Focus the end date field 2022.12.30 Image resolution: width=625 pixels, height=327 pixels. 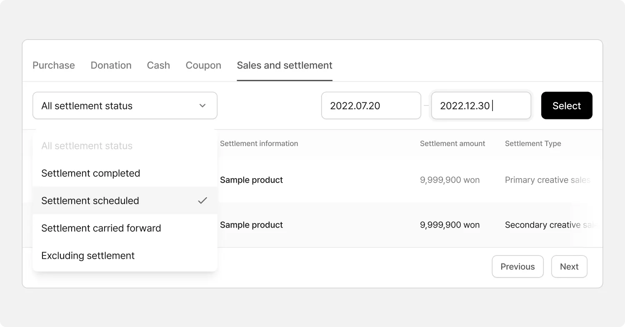tap(481, 106)
